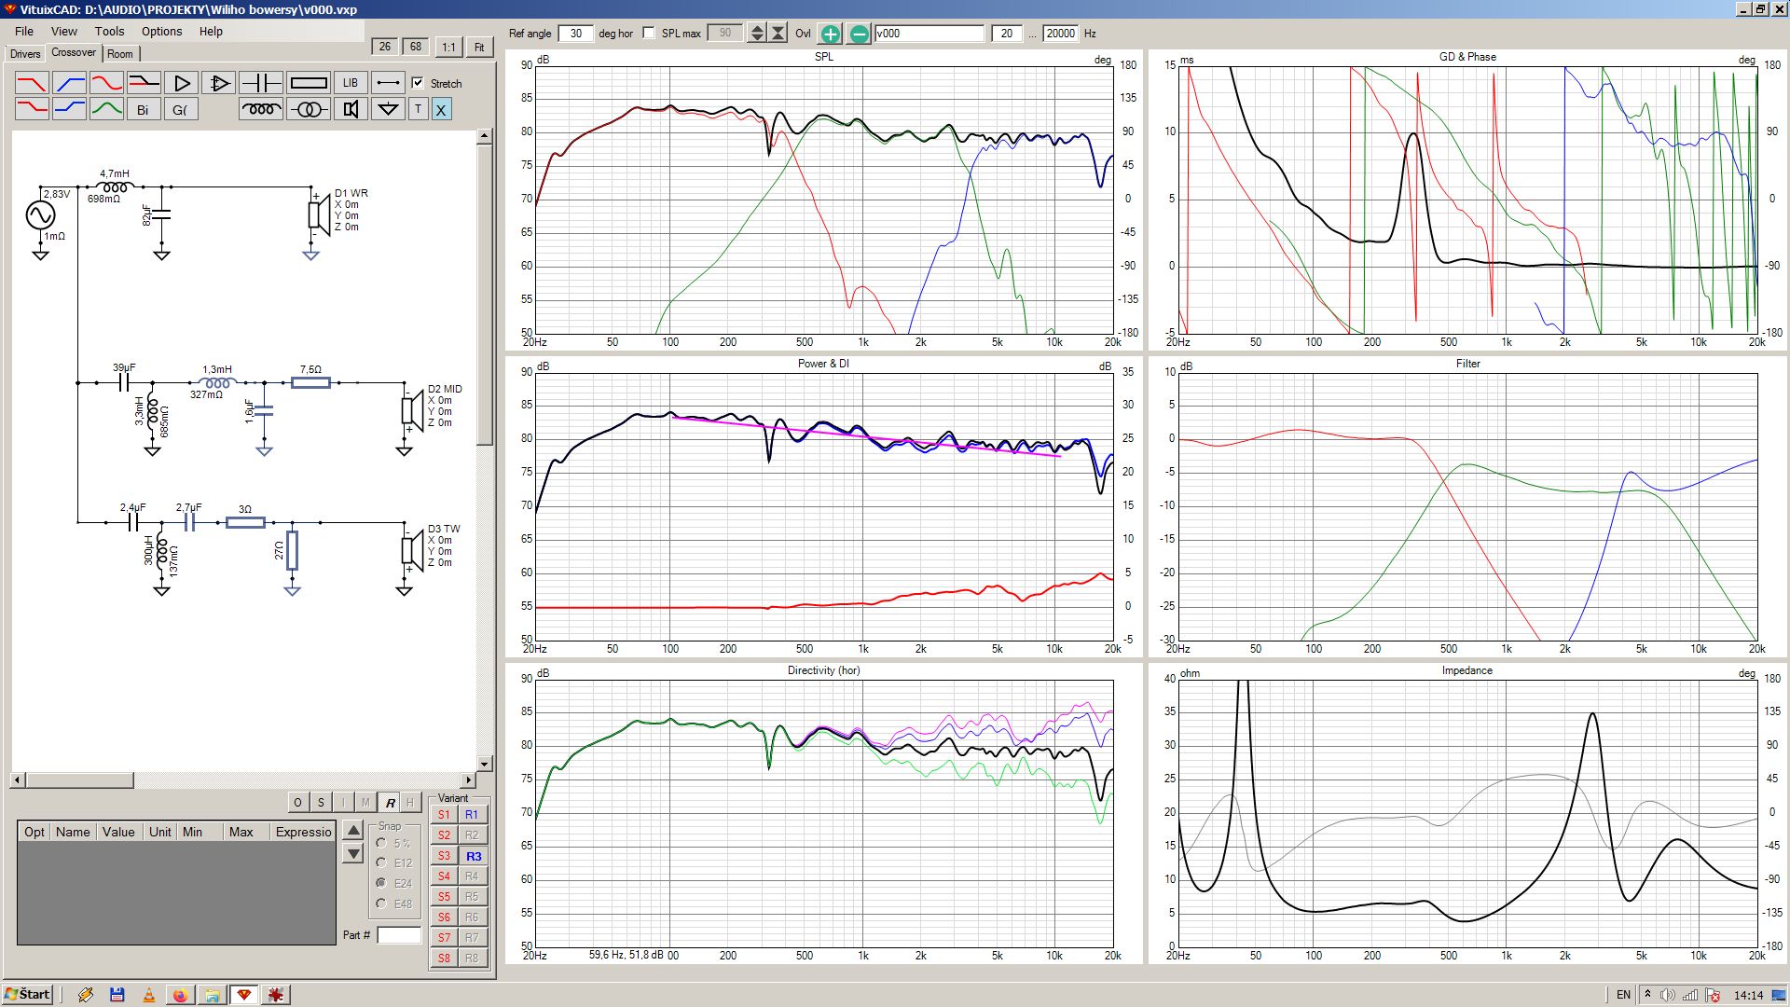Select the resistor component tool
Viewport: 1790px width, 1007px height.
(x=308, y=83)
